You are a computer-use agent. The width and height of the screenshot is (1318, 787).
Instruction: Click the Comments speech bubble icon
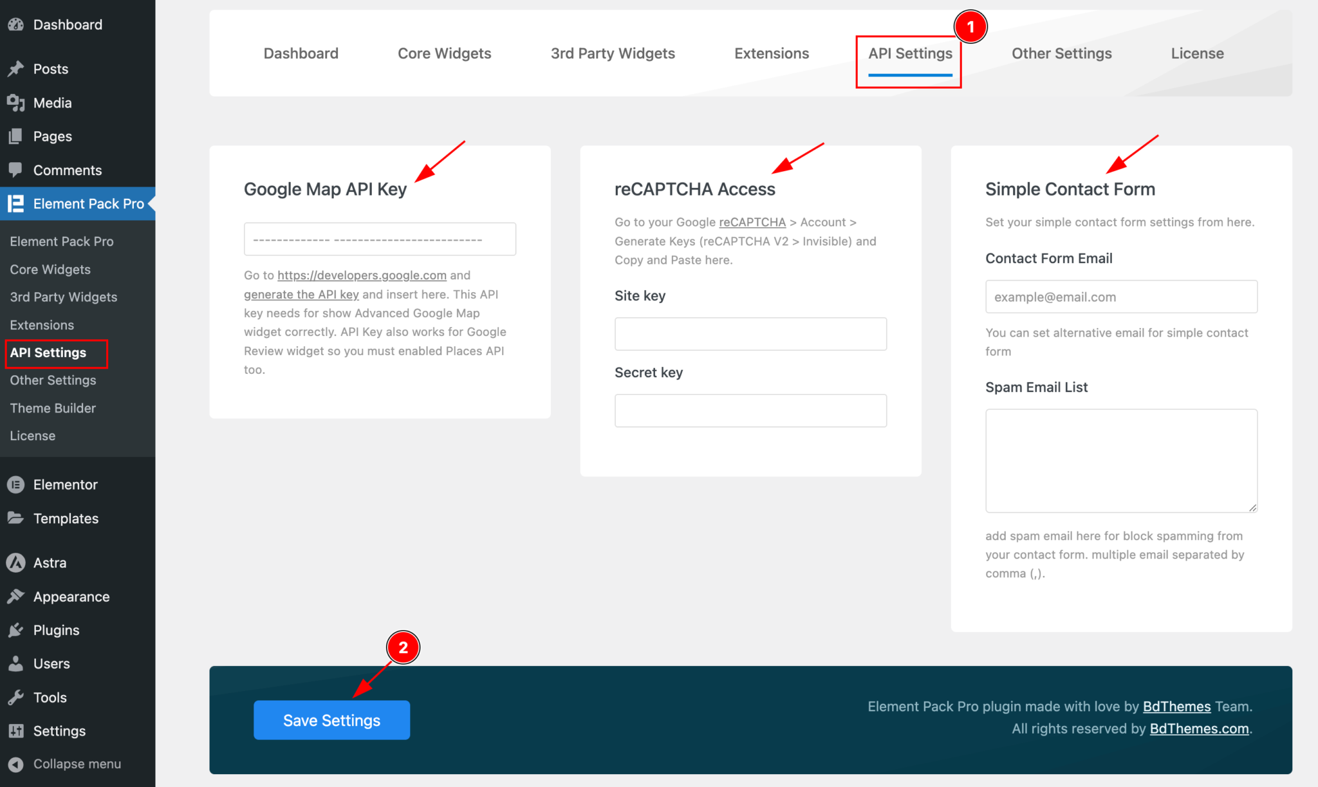tap(15, 170)
